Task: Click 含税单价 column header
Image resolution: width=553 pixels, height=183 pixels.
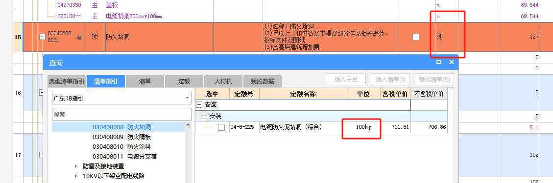Action: (x=395, y=94)
